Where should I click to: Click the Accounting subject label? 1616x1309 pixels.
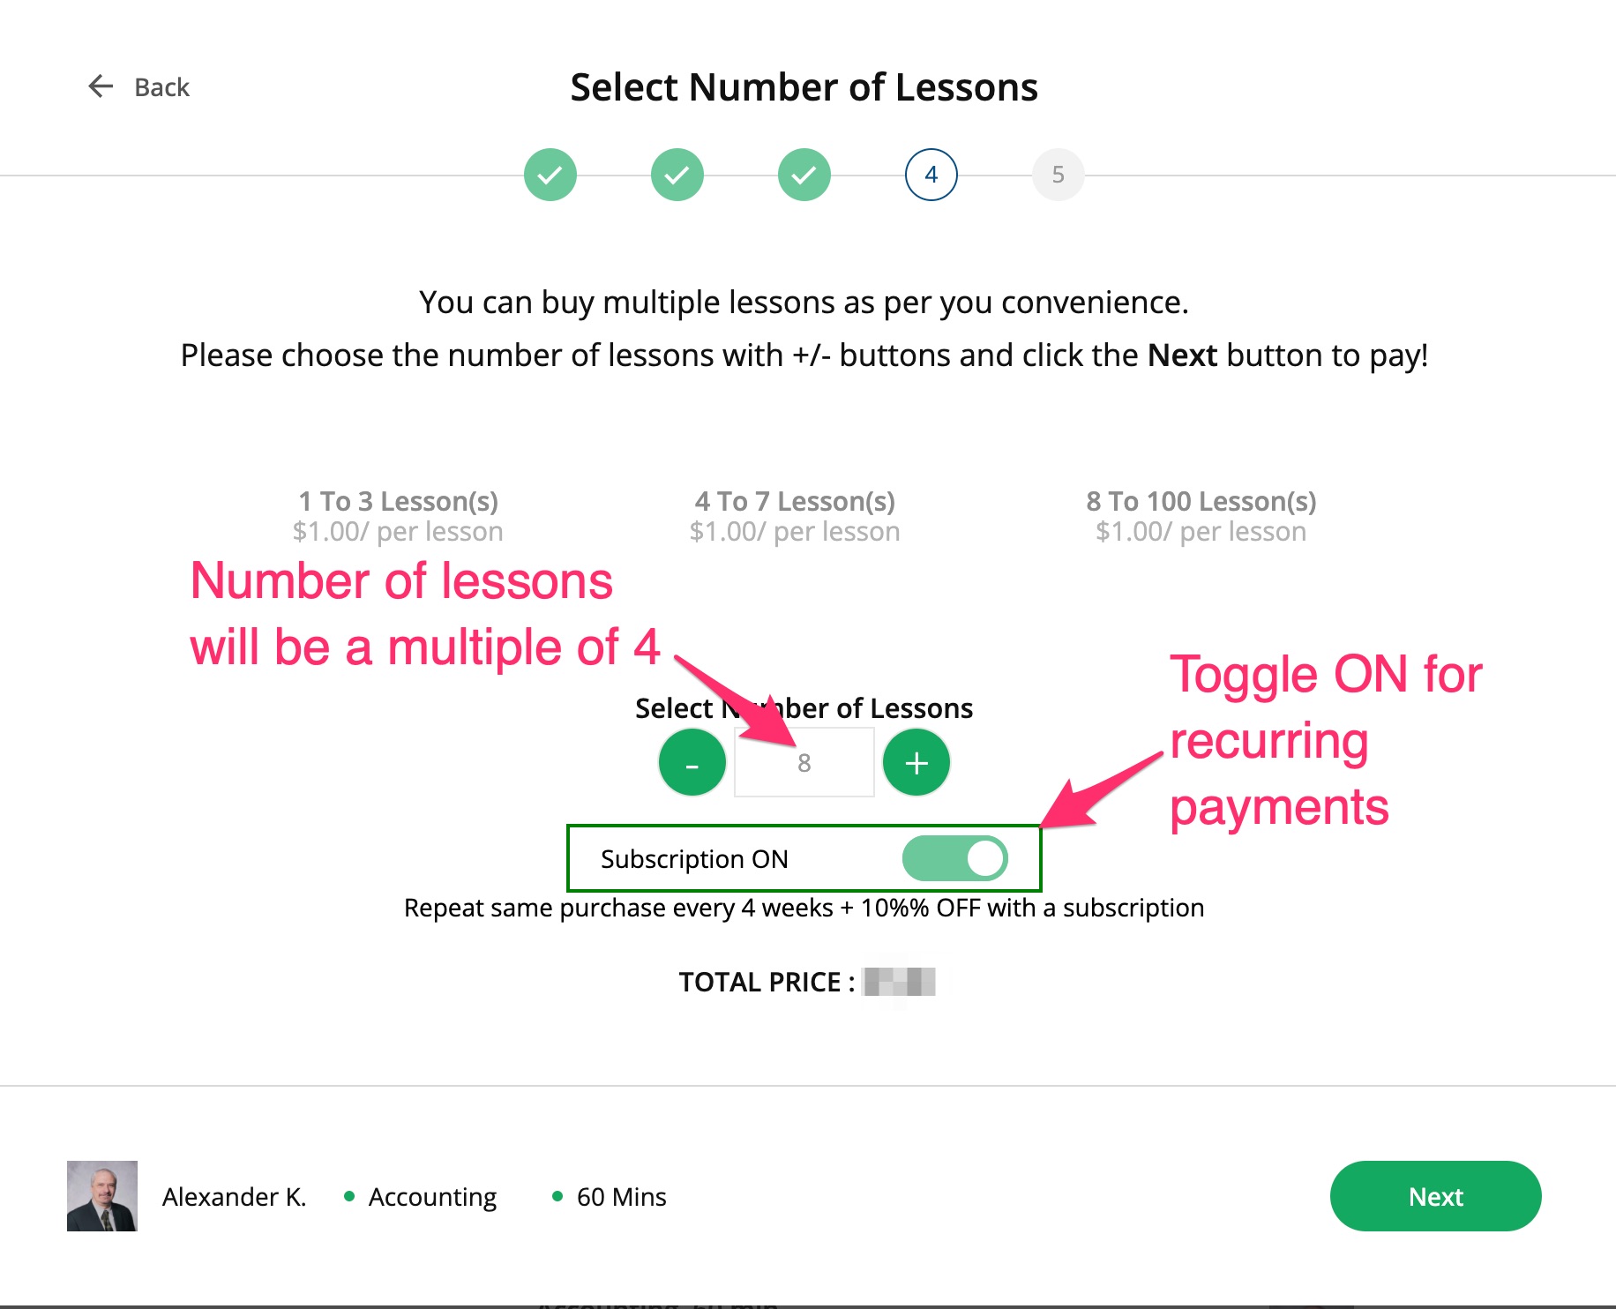point(432,1197)
